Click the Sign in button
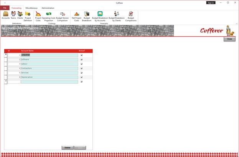 click(x=211, y=3)
